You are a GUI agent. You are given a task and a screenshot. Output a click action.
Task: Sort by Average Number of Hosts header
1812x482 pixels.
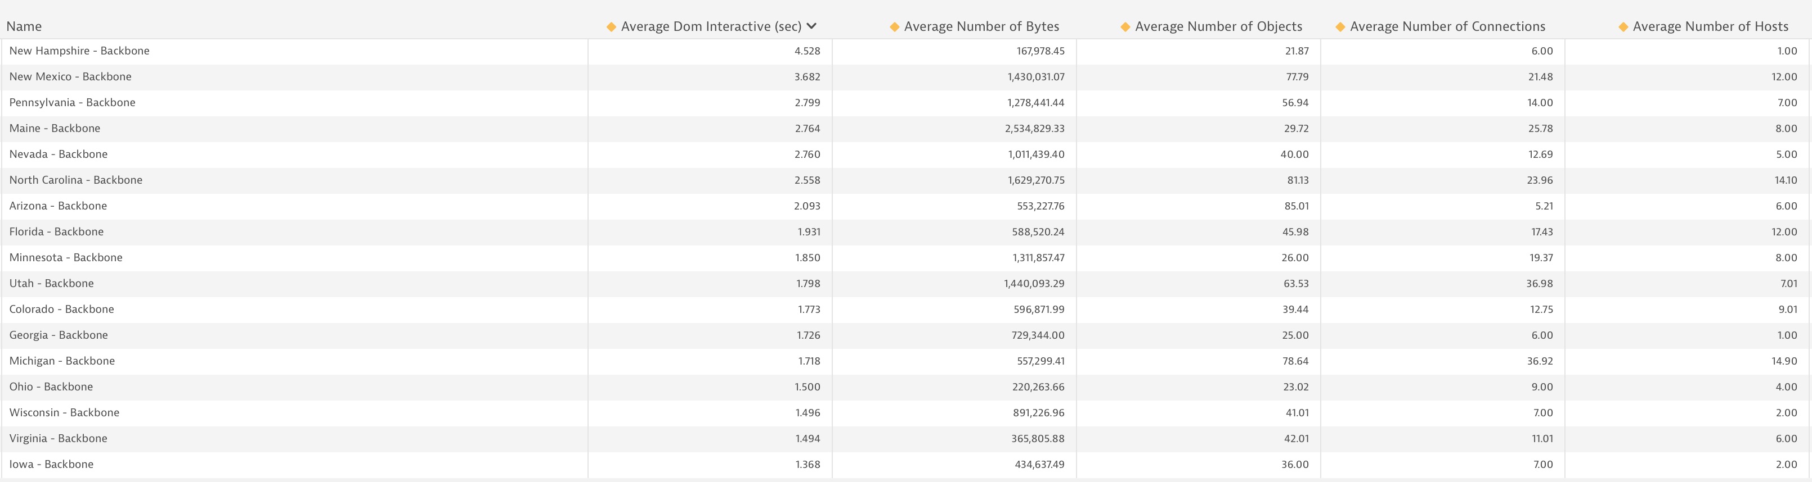1711,27
